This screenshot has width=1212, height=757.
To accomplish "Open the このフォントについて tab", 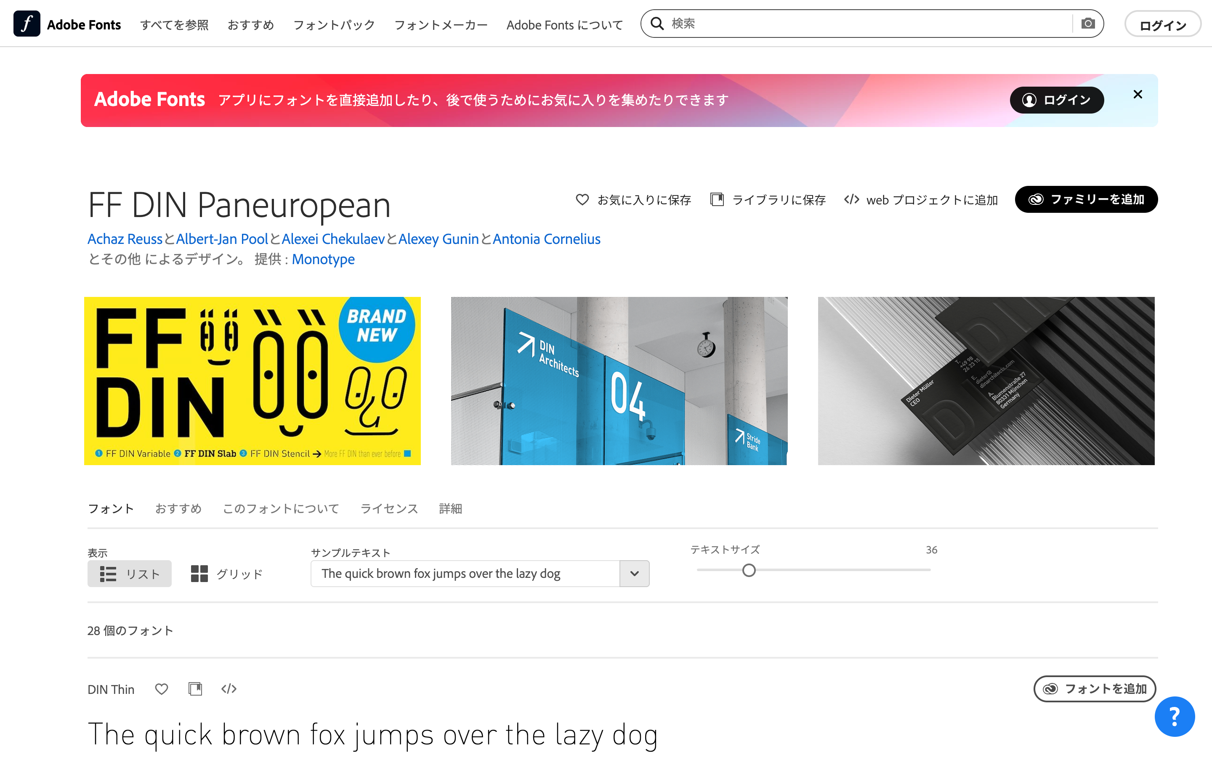I will tap(281, 509).
